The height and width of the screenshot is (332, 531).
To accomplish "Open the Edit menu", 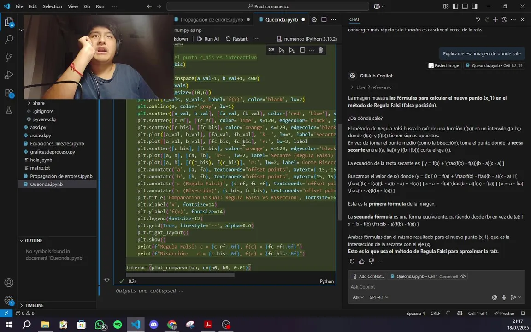I will tap(33, 6).
